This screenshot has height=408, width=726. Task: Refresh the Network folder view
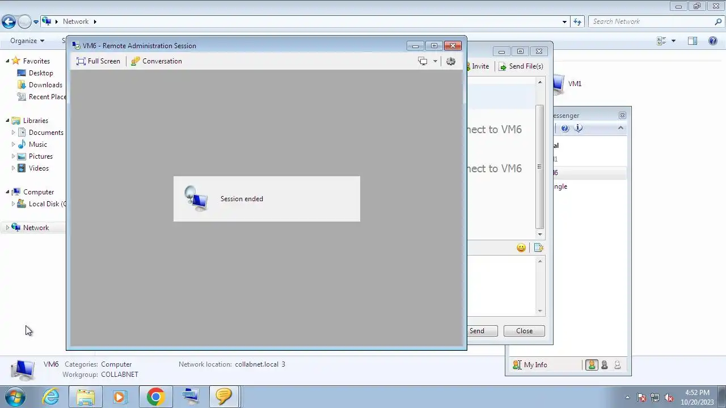pyautogui.click(x=577, y=22)
